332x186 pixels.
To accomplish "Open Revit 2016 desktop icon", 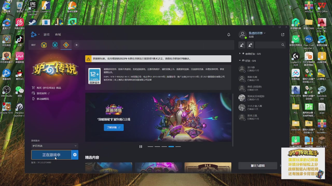I will [296, 91].
